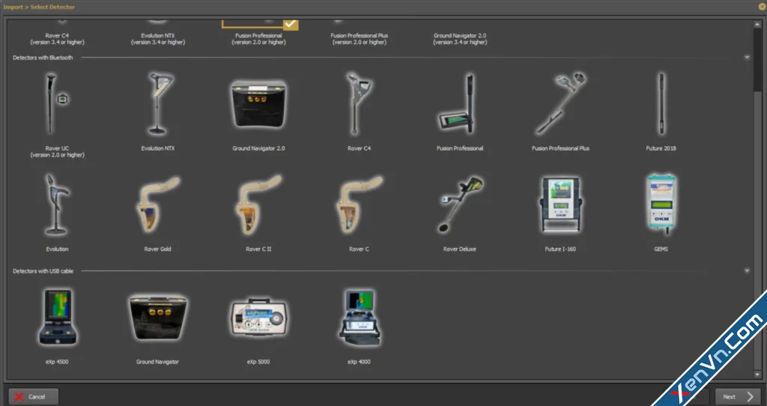The height and width of the screenshot is (406, 767).
Task: Click Ground Navigator 2.0 version 3.4 label
Action: 460,39
